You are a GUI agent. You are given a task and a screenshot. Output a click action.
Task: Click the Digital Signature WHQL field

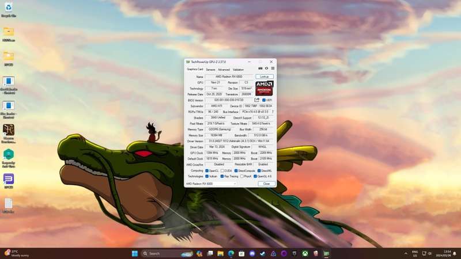262,147
